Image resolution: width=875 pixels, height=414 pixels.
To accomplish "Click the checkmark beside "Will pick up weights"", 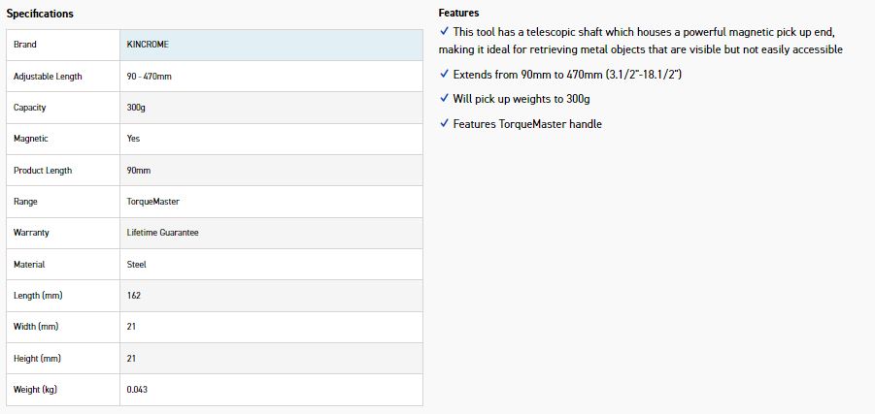I will pyautogui.click(x=445, y=99).
